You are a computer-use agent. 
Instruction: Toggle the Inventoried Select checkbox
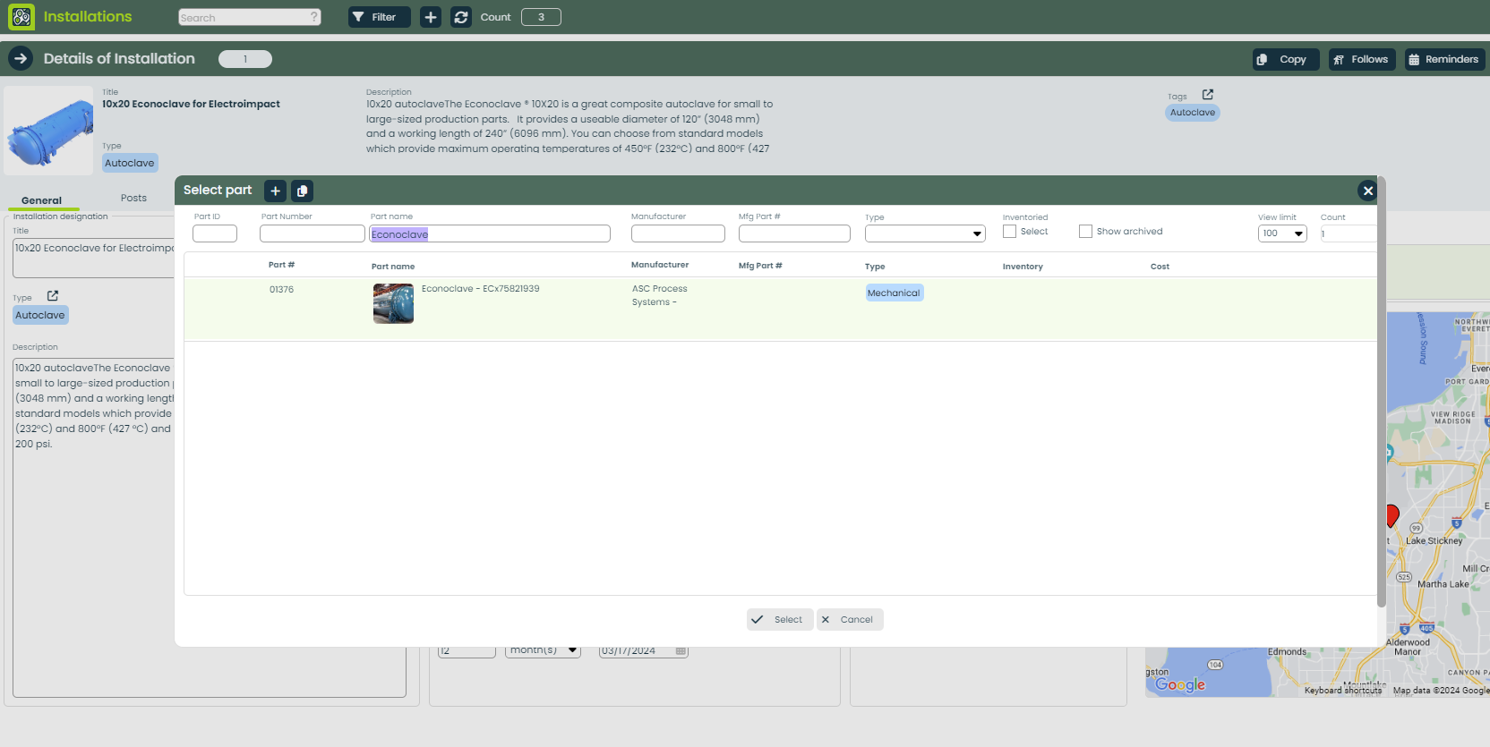(1009, 232)
